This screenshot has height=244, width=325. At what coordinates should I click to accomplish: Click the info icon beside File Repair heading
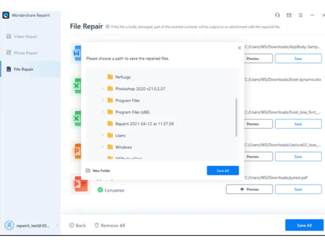pos(108,27)
